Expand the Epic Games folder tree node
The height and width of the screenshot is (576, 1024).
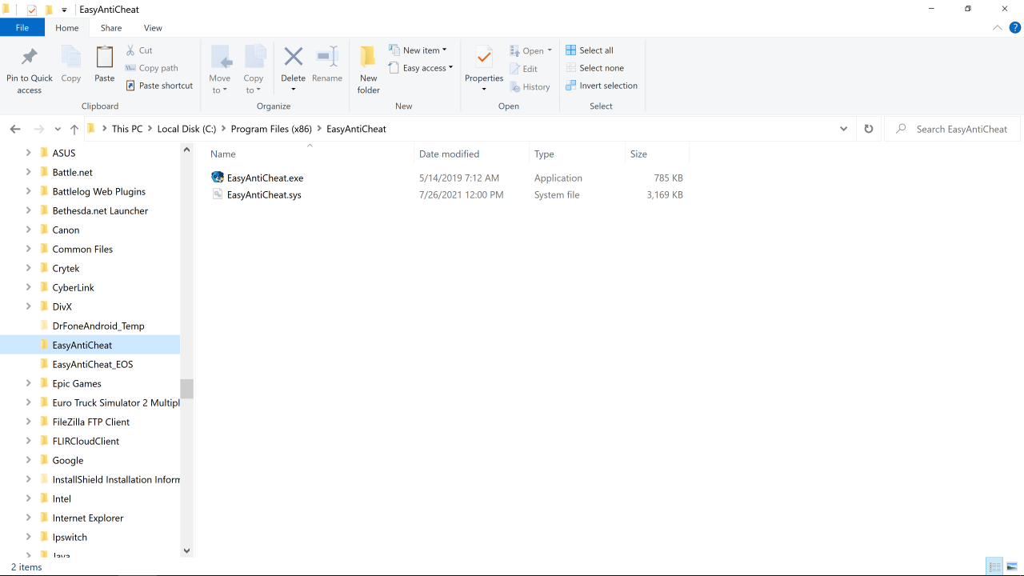[x=29, y=383]
